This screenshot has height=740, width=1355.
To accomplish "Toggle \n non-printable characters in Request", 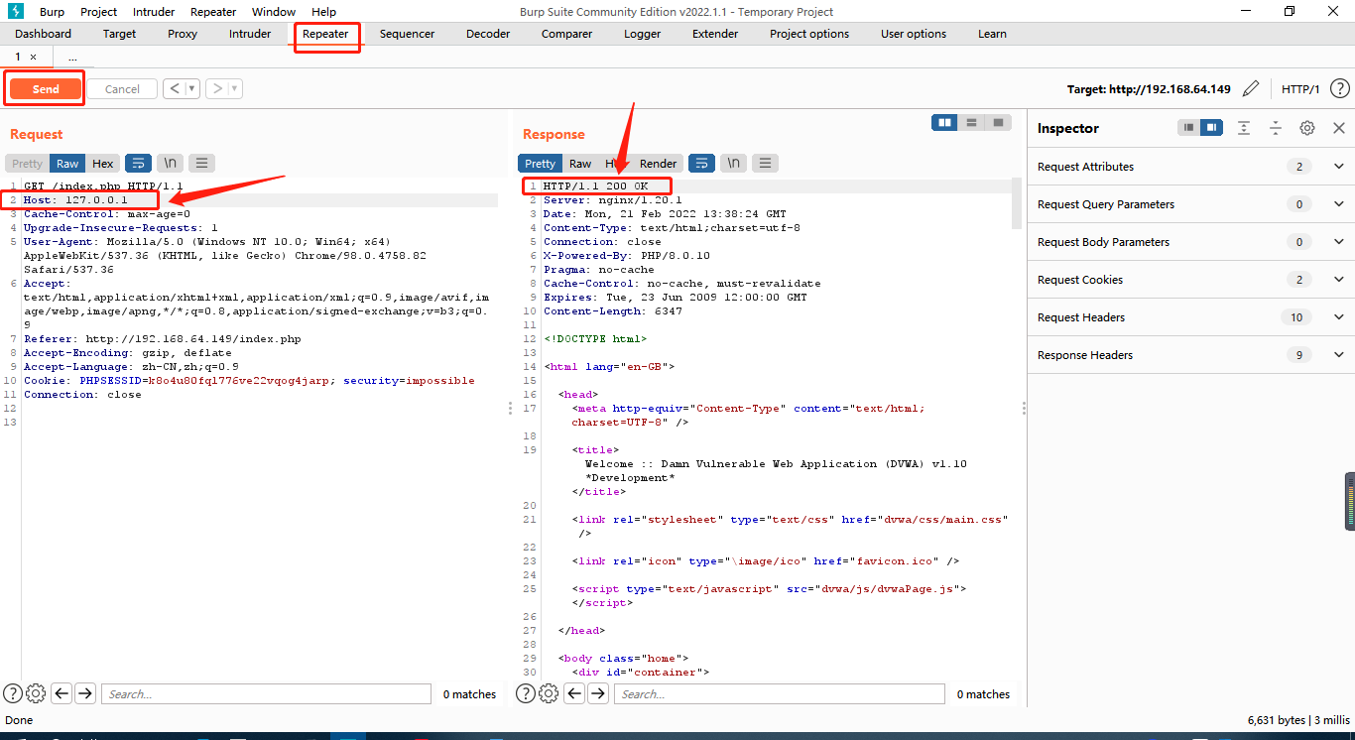I will (170, 164).
